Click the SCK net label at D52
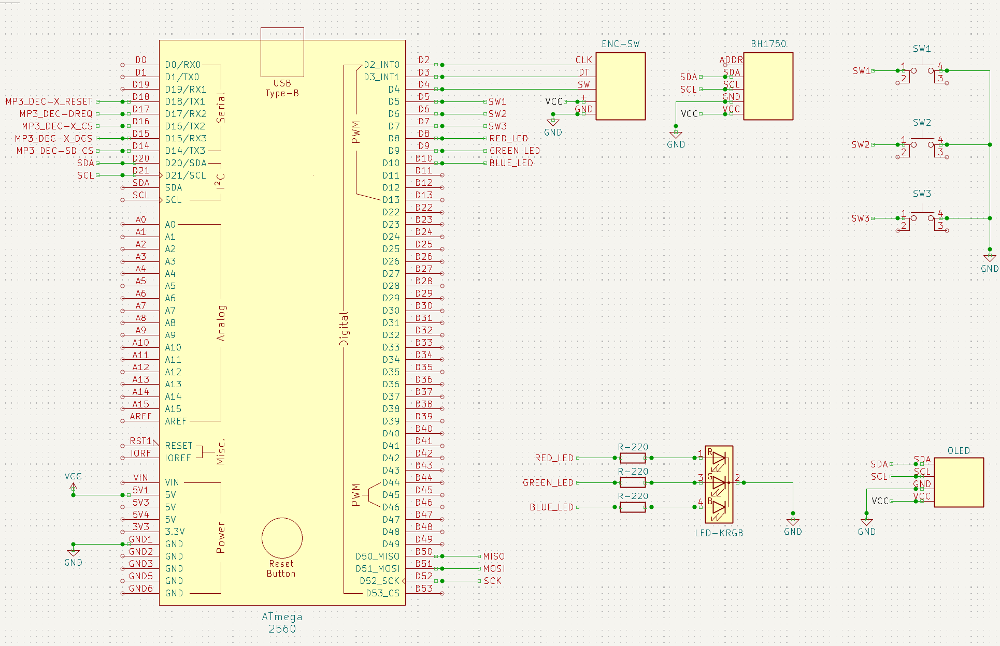This screenshot has width=1000, height=646. (x=493, y=581)
